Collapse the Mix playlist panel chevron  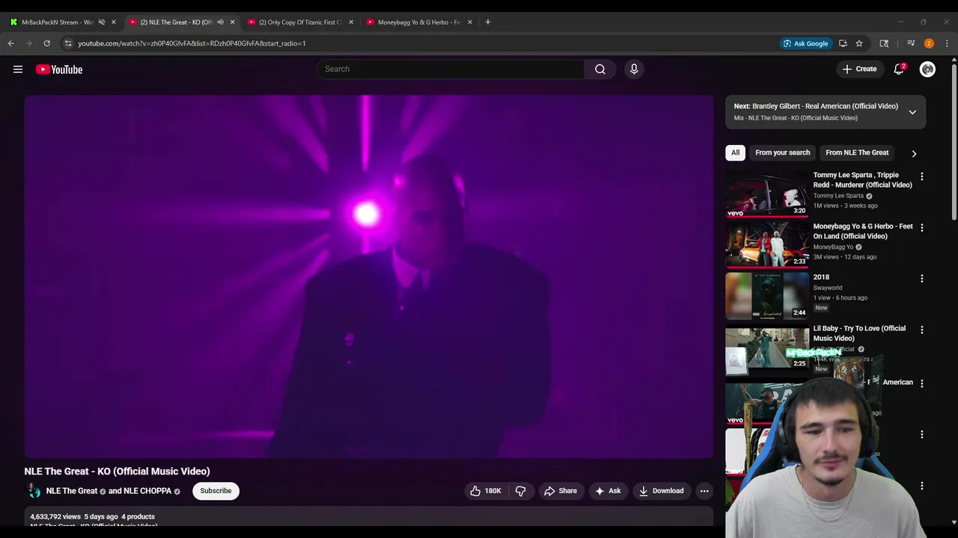tap(912, 112)
